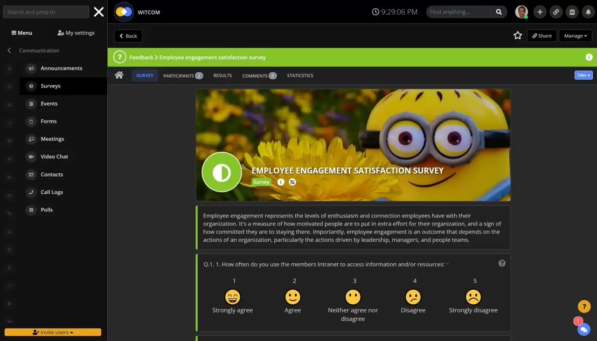The image size is (597, 341).
Task: Select the Strongly agree smiley
Action: [x=232, y=297]
